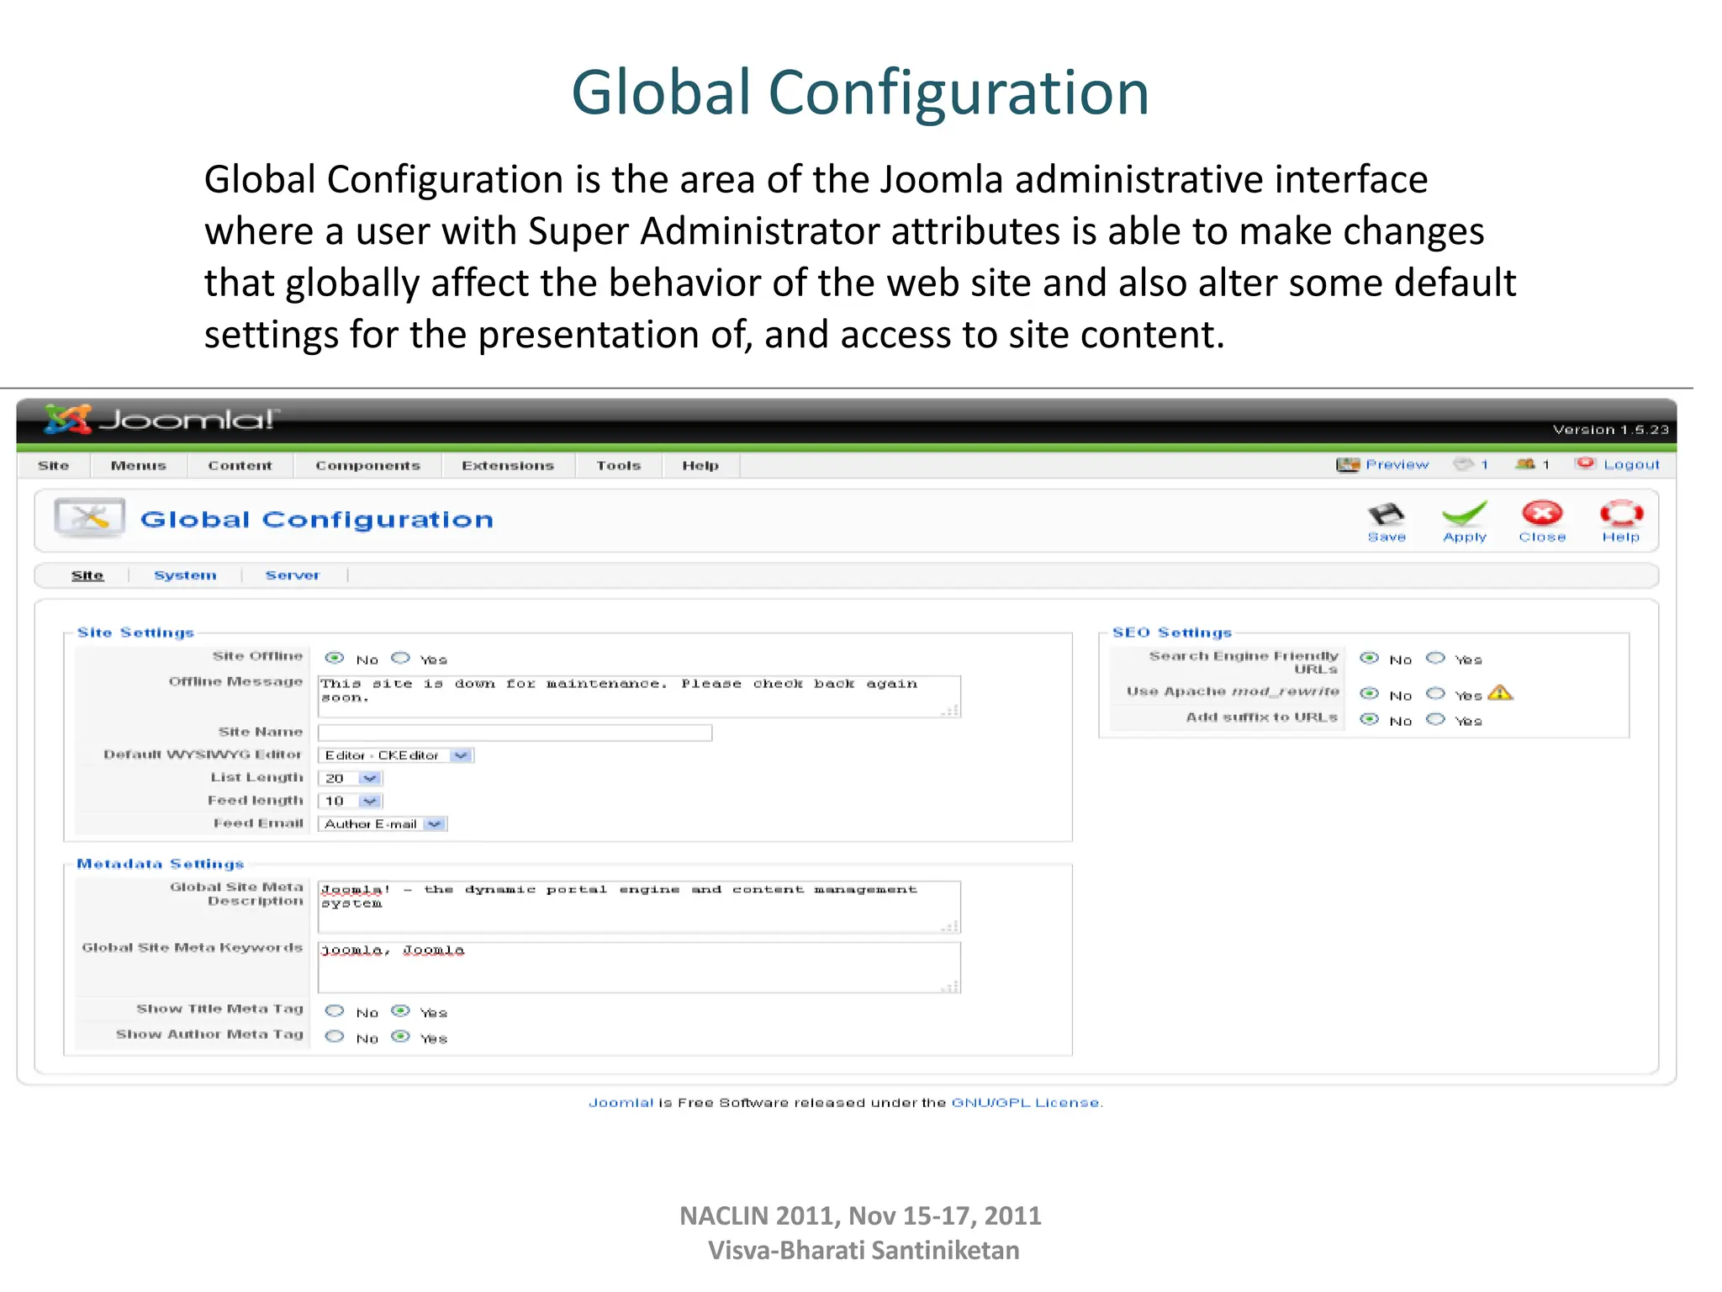Open the GNU/GPL License link

[1027, 1103]
